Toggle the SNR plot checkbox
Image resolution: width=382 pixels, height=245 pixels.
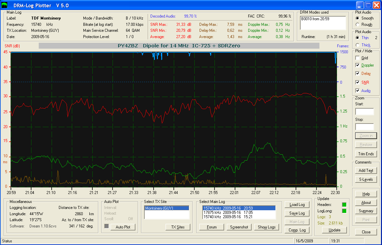pos(358,82)
